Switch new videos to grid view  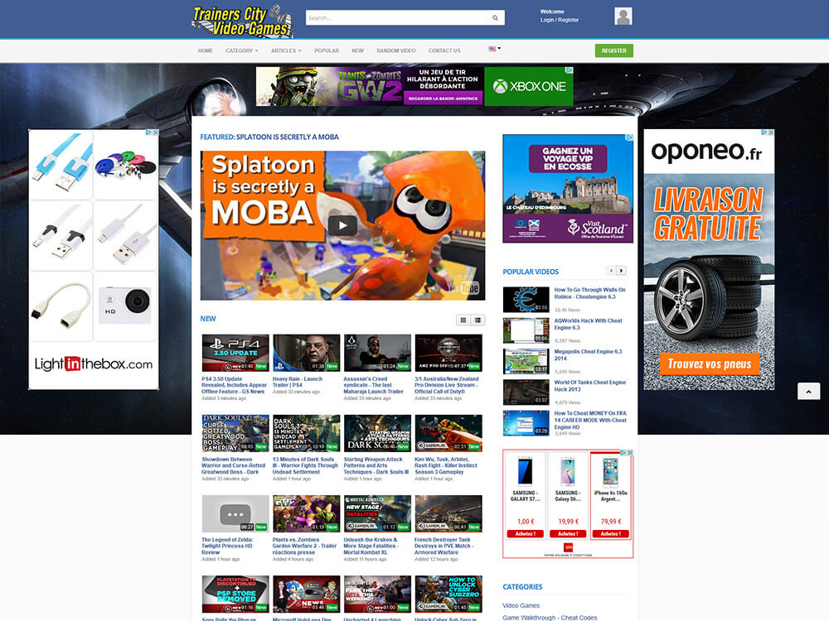[x=463, y=320]
